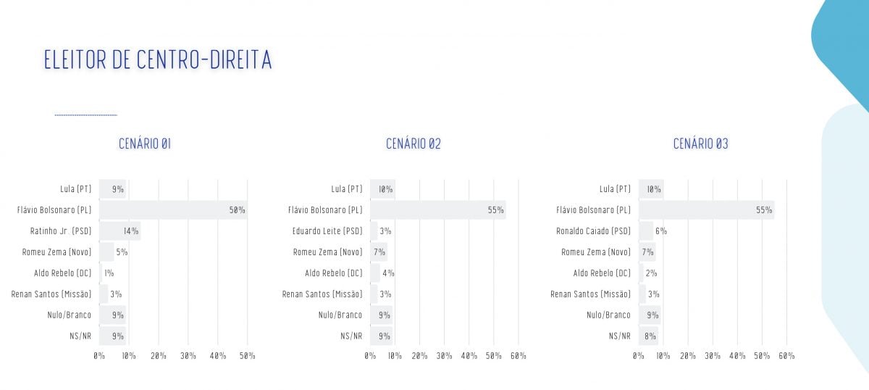Click the NS/NR 8% bar in Cenário 03

pyautogui.click(x=649, y=336)
